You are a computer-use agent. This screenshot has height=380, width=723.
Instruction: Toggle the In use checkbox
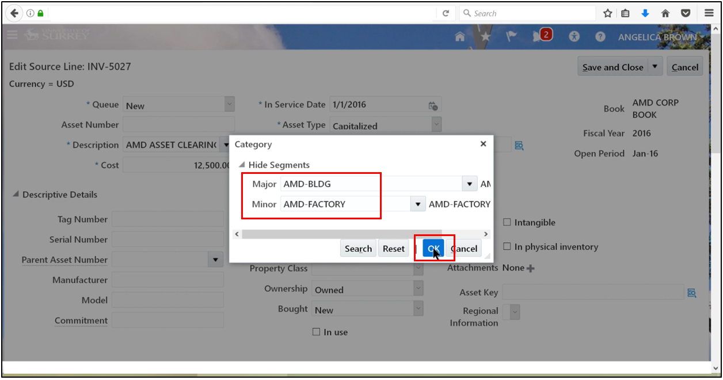pyautogui.click(x=316, y=332)
